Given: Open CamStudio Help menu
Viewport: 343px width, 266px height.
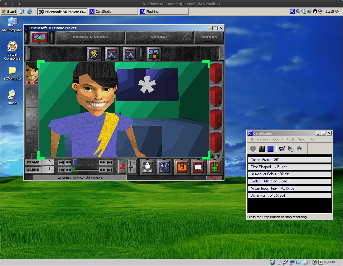Looking at the screenshot, I should click(x=312, y=139).
